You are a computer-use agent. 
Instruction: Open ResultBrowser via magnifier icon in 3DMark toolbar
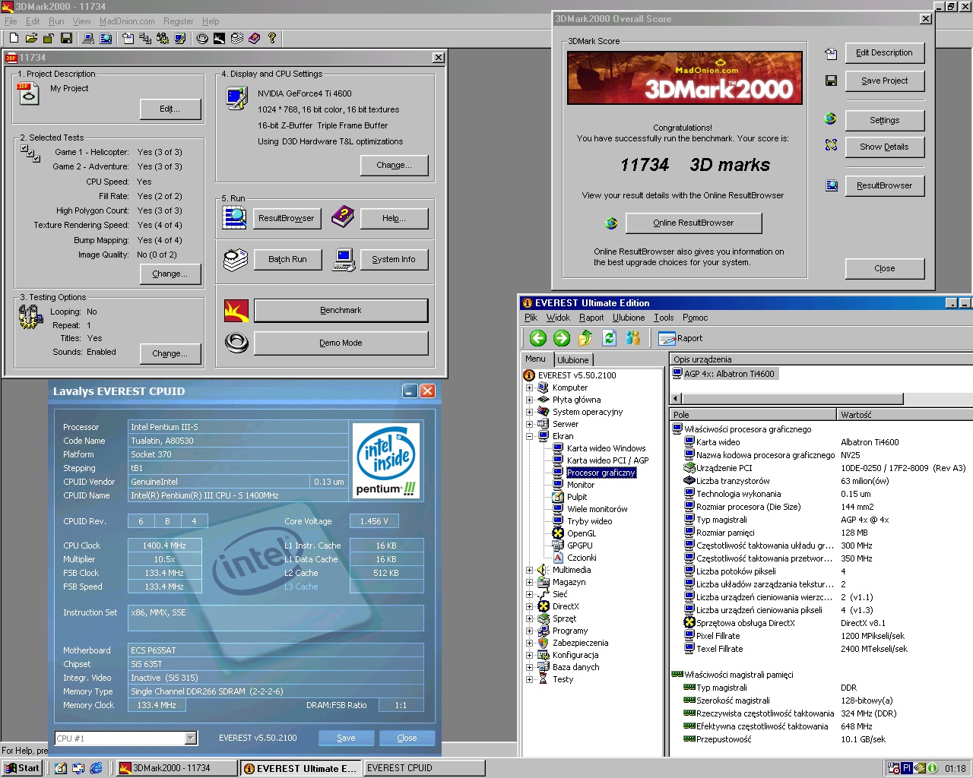coord(106,38)
